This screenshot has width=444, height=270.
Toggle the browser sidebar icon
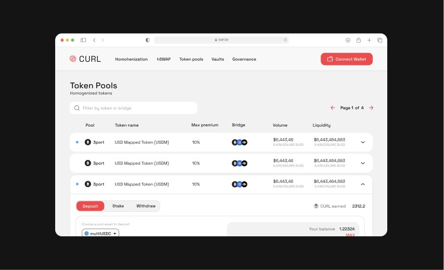click(x=83, y=40)
